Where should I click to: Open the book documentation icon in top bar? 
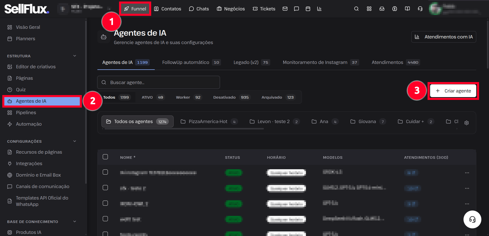407,9
